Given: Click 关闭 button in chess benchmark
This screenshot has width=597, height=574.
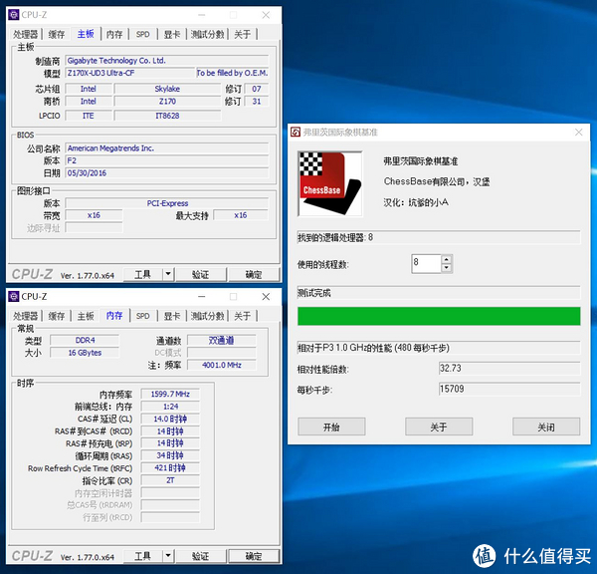Looking at the screenshot, I should click(546, 427).
